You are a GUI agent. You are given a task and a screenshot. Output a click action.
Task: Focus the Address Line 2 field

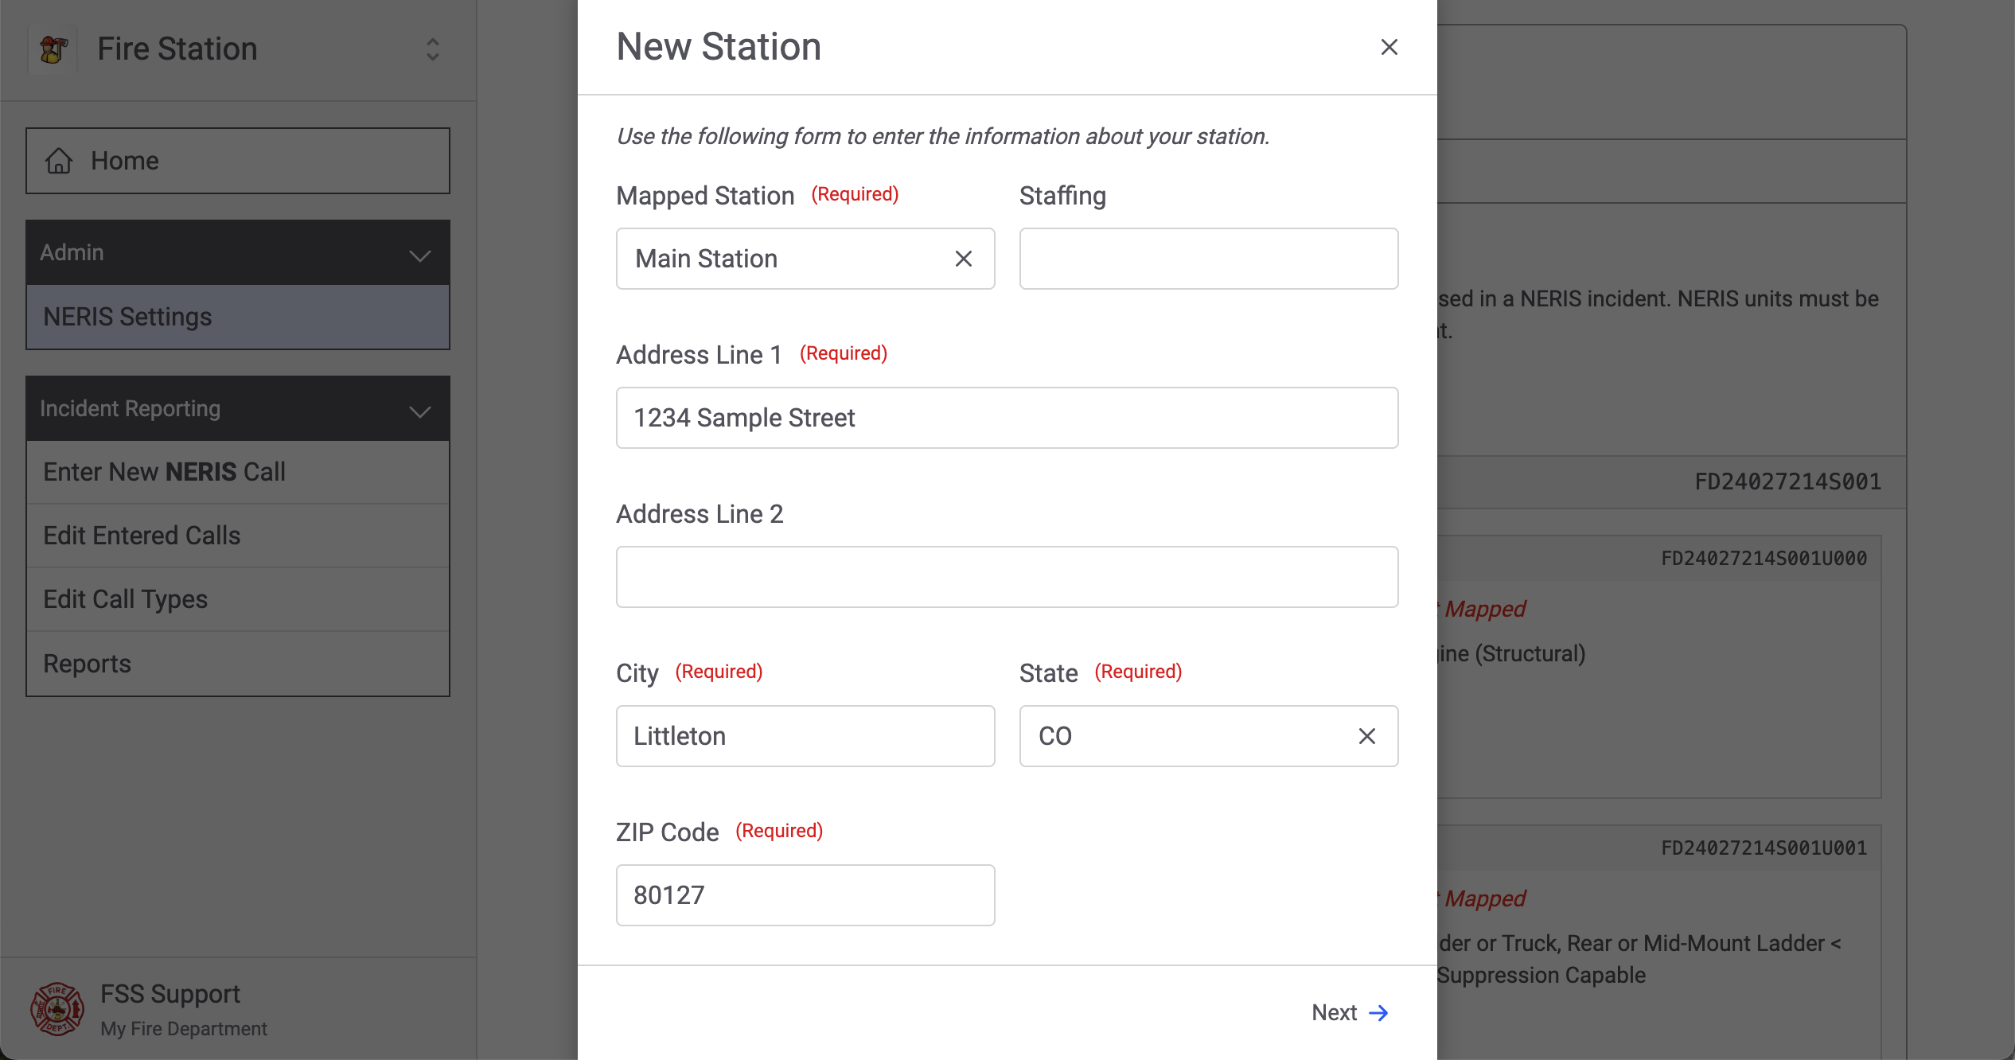click(1007, 577)
